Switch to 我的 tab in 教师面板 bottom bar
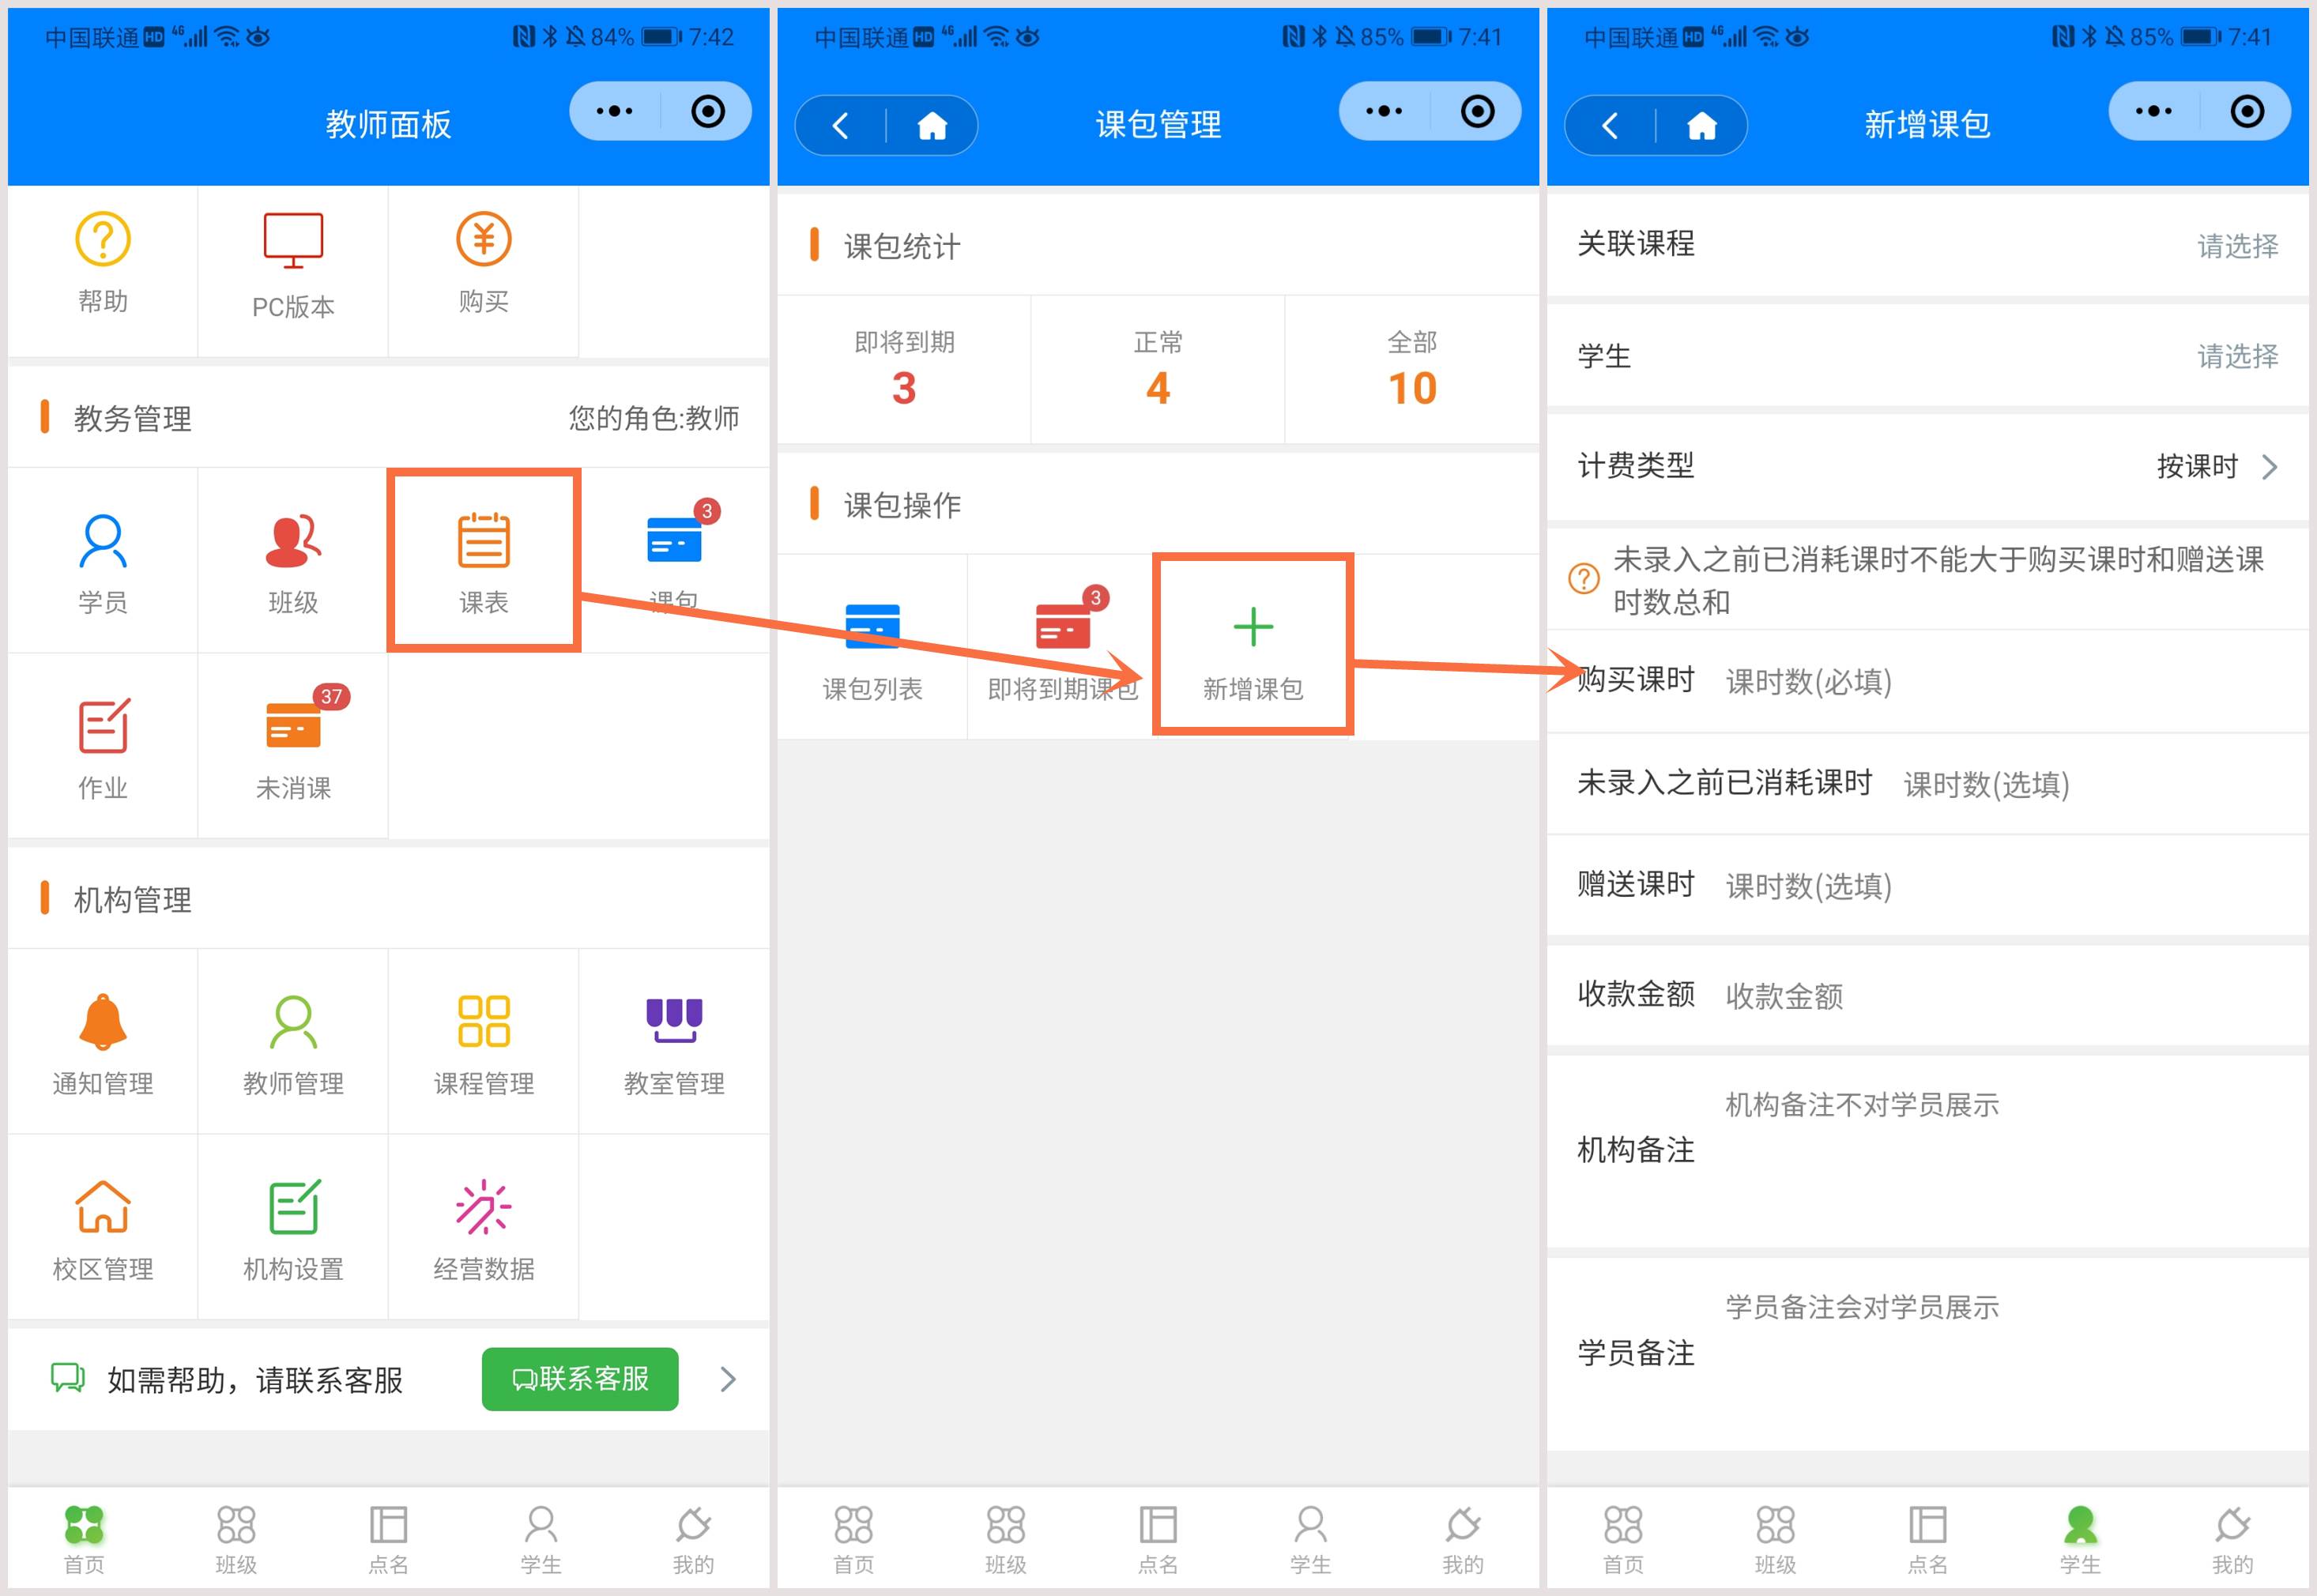The width and height of the screenshot is (2317, 1596). pyautogui.click(x=693, y=1540)
